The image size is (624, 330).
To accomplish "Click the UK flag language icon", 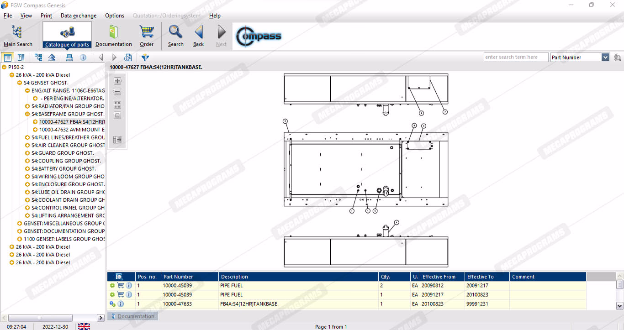I will pyautogui.click(x=84, y=326).
